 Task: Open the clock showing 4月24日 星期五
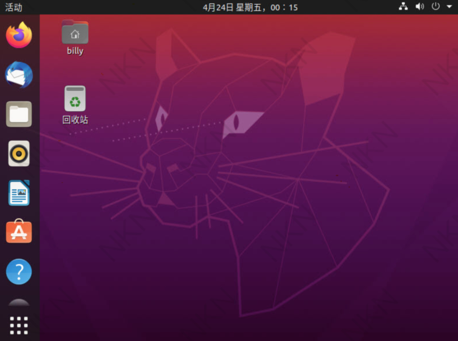(250, 7)
